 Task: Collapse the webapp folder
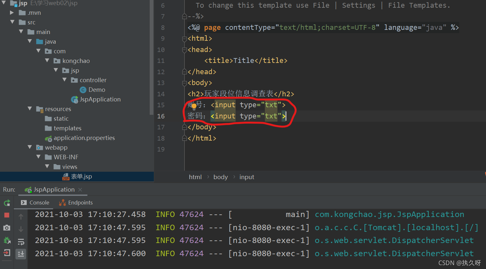[30, 147]
